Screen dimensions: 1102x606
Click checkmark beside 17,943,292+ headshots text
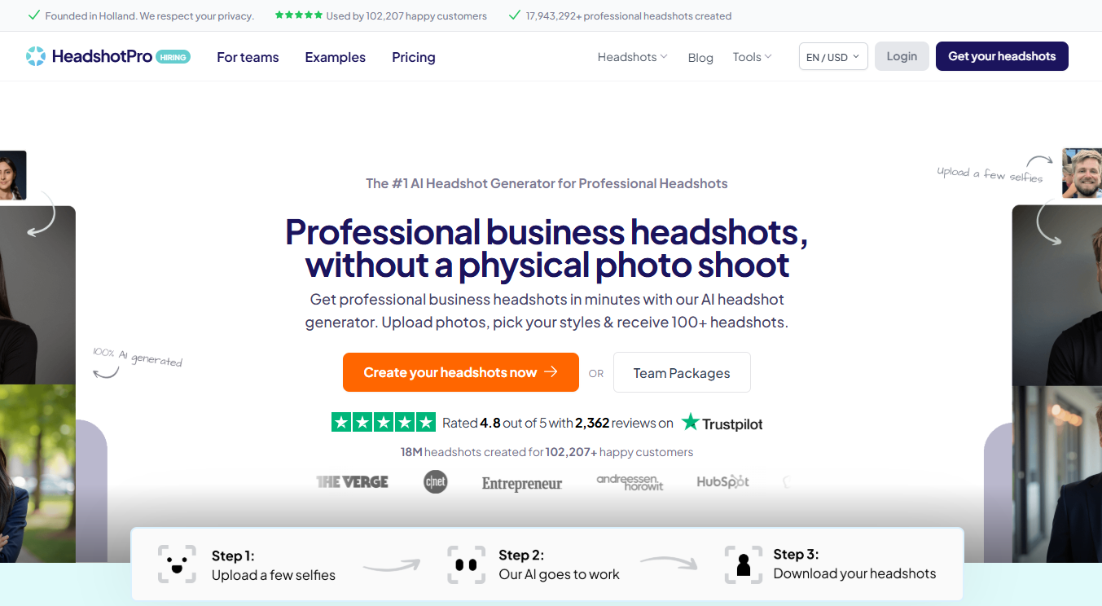[514, 15]
